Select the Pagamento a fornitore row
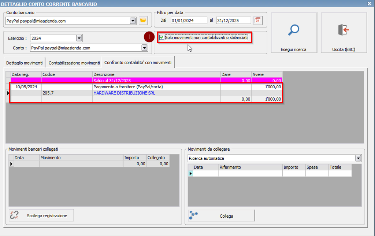The image size is (375, 236). (x=128, y=87)
